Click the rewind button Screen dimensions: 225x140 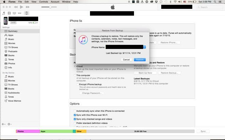pyautogui.click(x=16, y=7)
